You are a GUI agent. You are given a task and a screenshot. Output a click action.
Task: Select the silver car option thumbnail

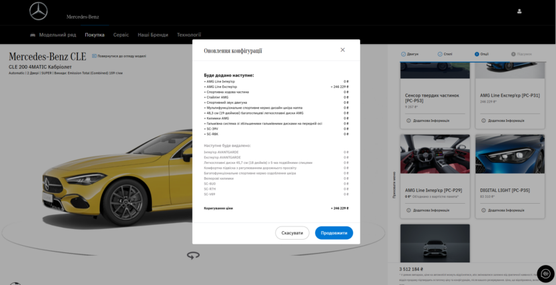pos(435,243)
